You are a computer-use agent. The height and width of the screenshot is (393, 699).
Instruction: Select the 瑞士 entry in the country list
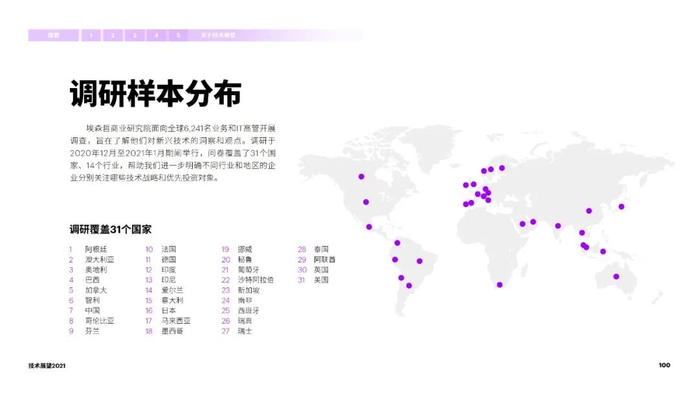tap(245, 331)
